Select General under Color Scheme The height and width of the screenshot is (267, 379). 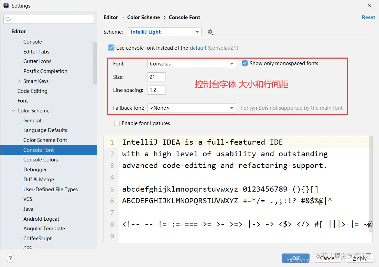[x=32, y=121]
